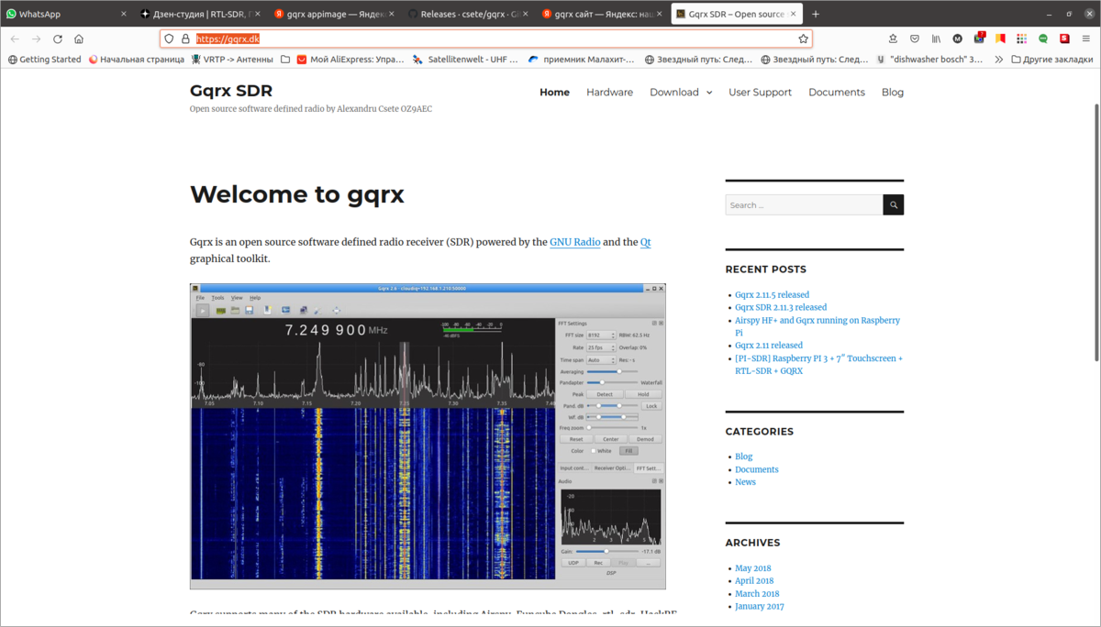Open the Satellitenwelt - UHF bookmark
The height and width of the screenshot is (627, 1101).
tap(466, 59)
